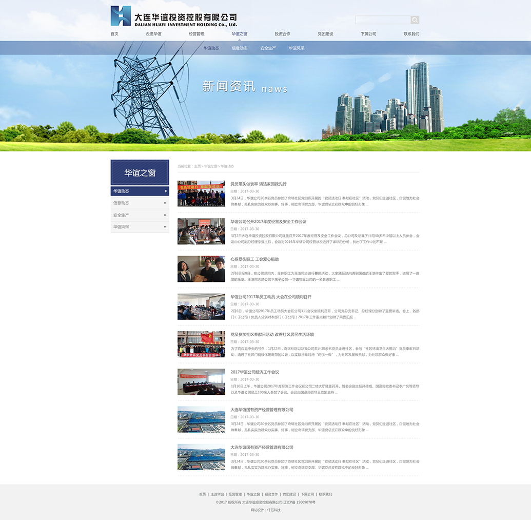The width and height of the screenshot is (531, 520).
Task: Click thumbnail of 2017年度经营及安全工作会议 article
Action: point(201,232)
